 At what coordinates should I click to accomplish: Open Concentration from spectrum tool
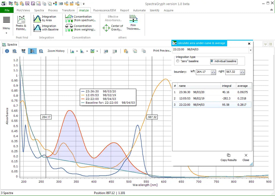(x=81, y=18)
